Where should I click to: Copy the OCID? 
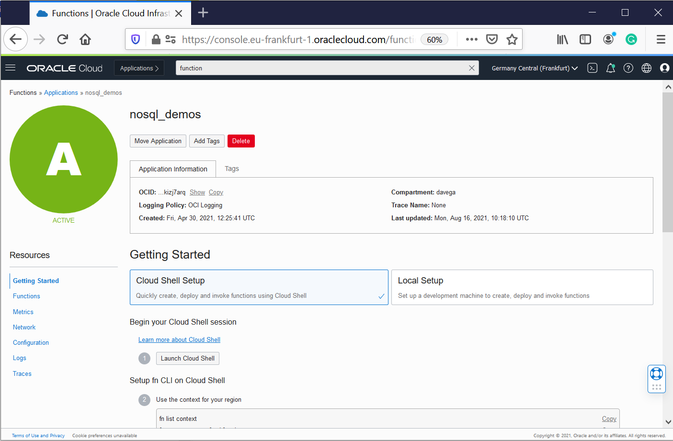point(216,192)
